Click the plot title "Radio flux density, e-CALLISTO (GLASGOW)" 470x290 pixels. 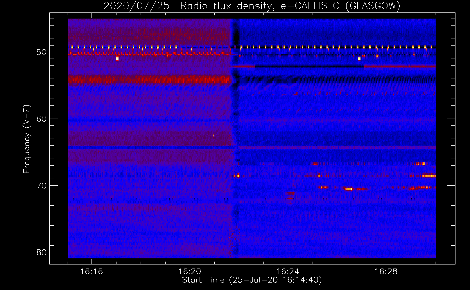290,6
